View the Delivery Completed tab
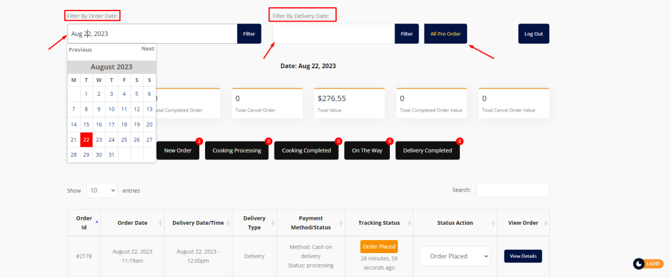Image resolution: width=671 pixels, height=278 pixels. 427,151
